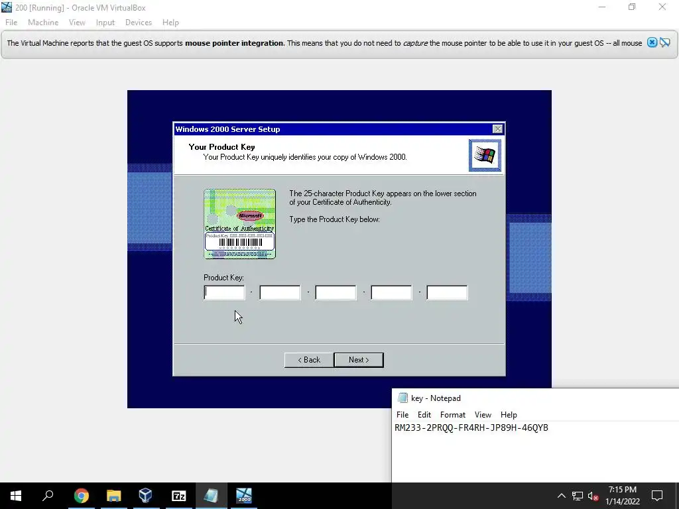Click Next in Windows 2000 Setup
This screenshot has height=509, width=679.
(x=359, y=360)
